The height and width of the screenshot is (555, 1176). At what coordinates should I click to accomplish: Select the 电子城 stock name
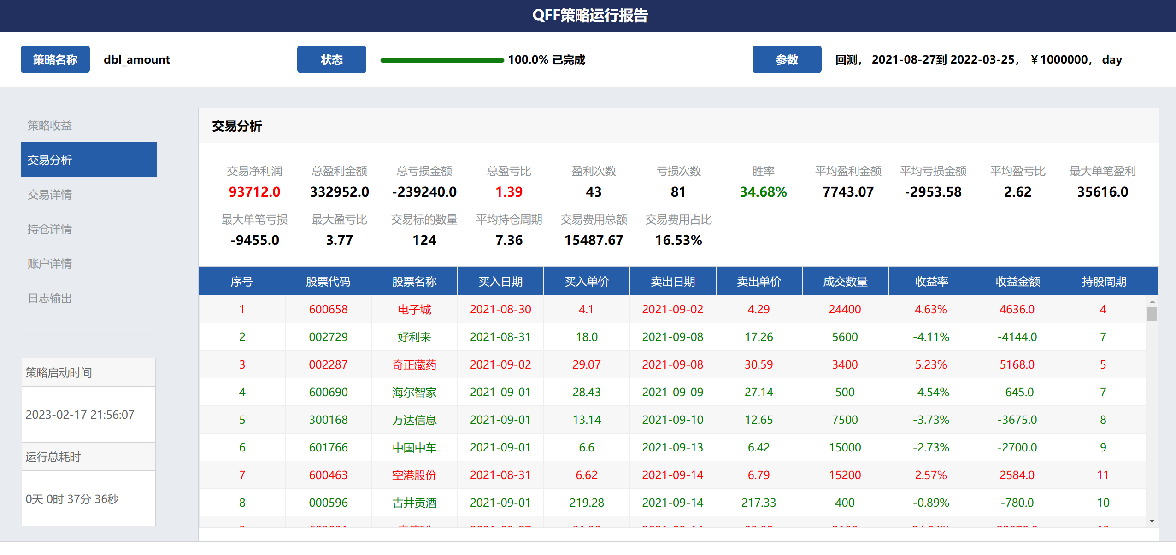(x=414, y=309)
